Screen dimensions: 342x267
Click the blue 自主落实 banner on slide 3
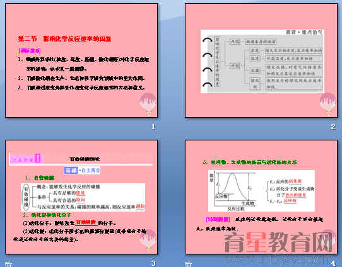pos(82,170)
